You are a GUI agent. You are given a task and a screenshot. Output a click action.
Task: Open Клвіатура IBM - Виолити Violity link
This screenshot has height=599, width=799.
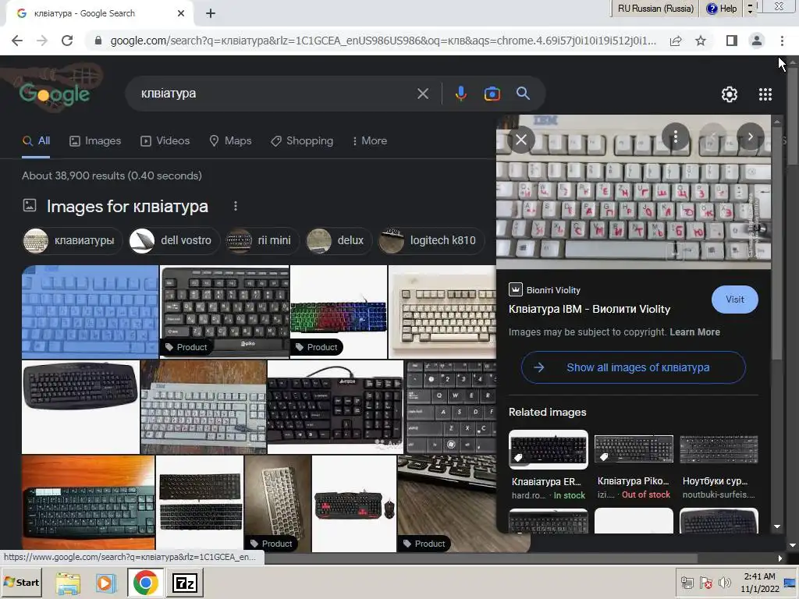589,309
